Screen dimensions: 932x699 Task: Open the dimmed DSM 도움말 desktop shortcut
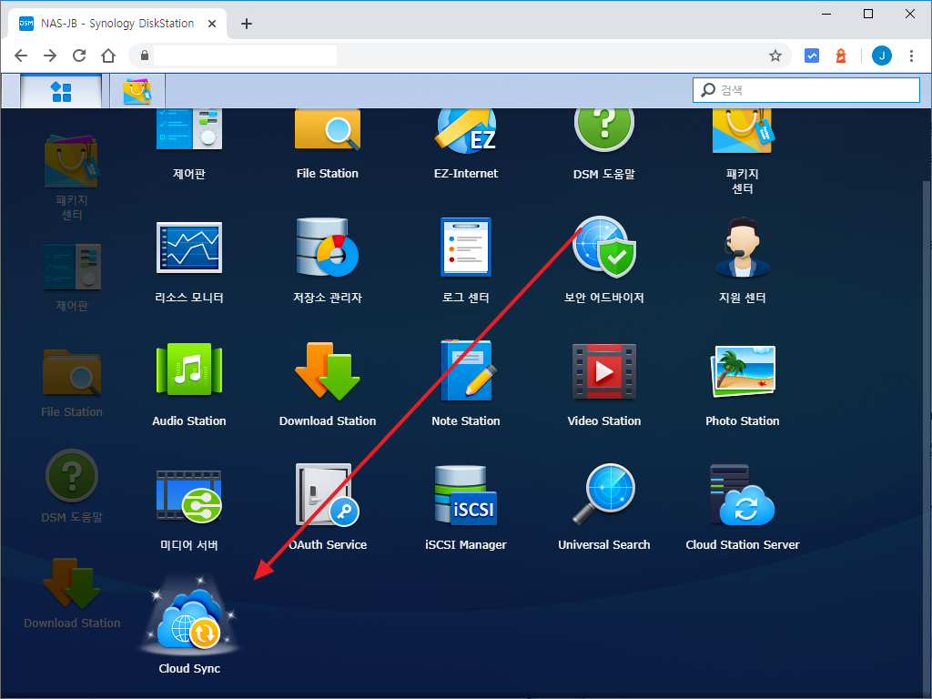(x=72, y=475)
